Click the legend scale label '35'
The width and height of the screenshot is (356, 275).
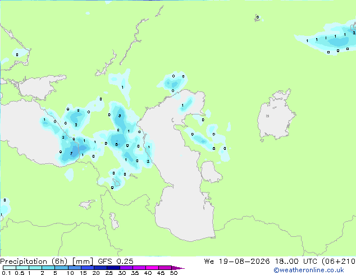pyautogui.click(x=135, y=273)
